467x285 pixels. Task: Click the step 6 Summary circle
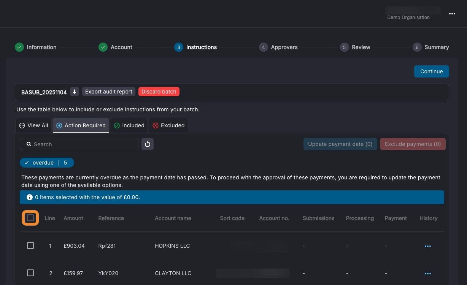coord(417,47)
